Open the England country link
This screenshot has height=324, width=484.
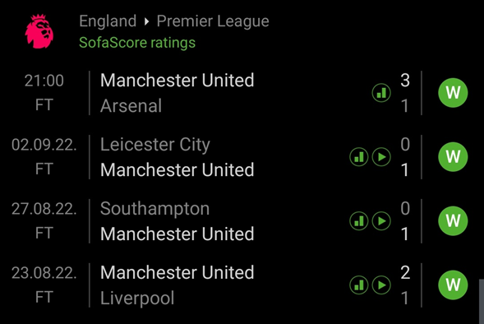tap(108, 21)
